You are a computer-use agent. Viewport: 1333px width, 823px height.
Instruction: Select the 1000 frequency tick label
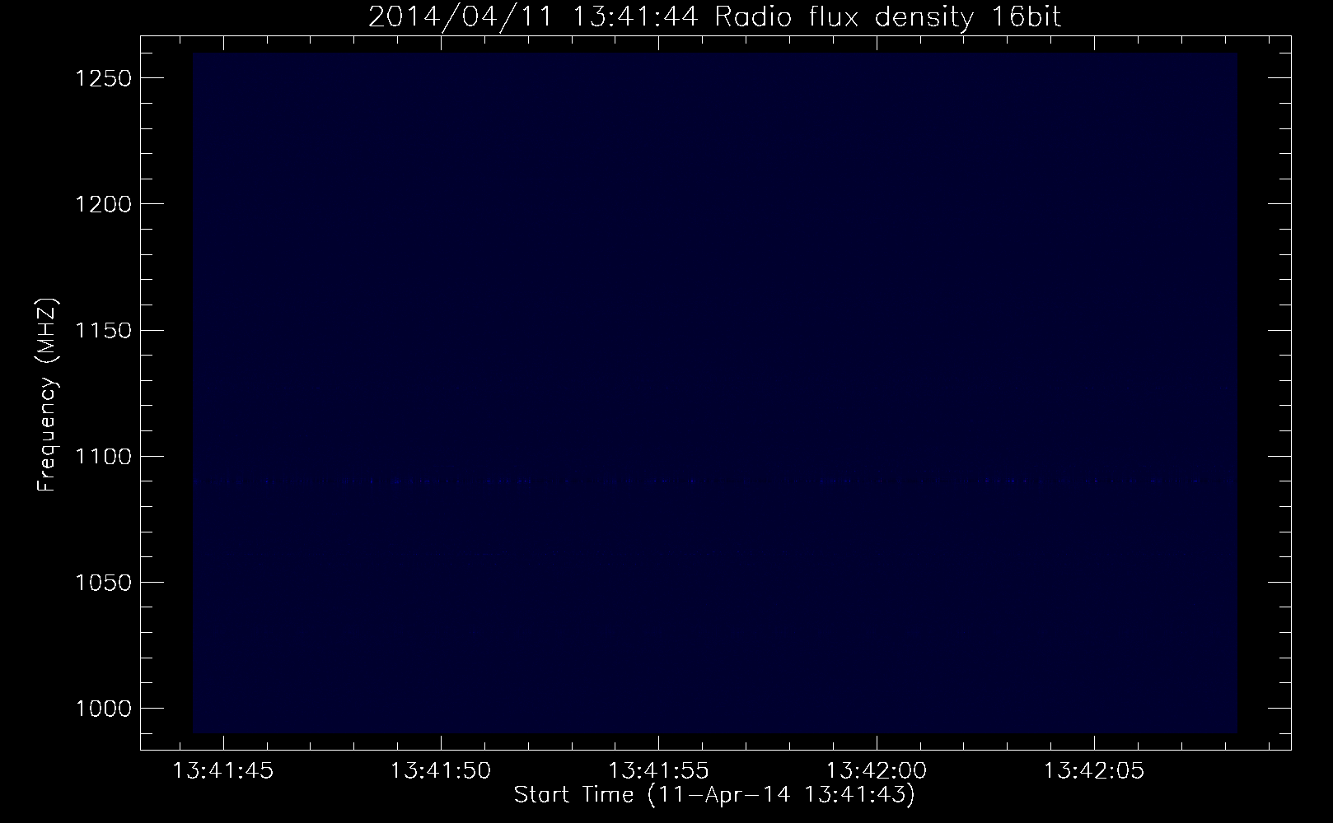click(103, 709)
